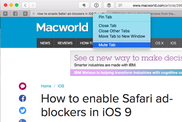Share article on Facebook icon
182x122 pixels.
click(23, 98)
